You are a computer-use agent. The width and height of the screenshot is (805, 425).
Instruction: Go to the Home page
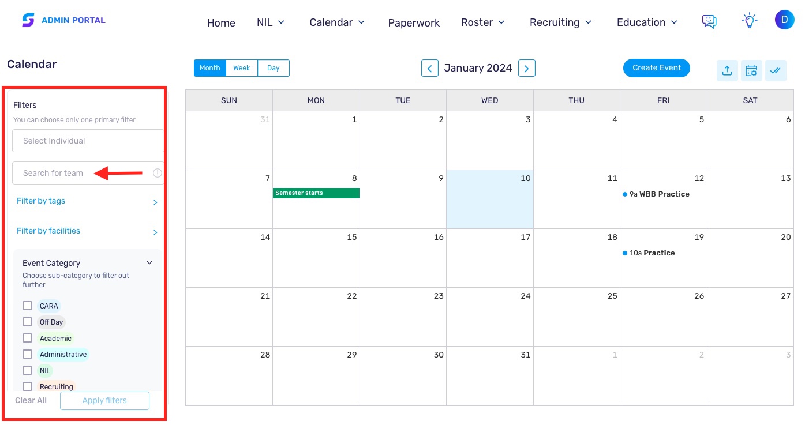click(x=221, y=23)
